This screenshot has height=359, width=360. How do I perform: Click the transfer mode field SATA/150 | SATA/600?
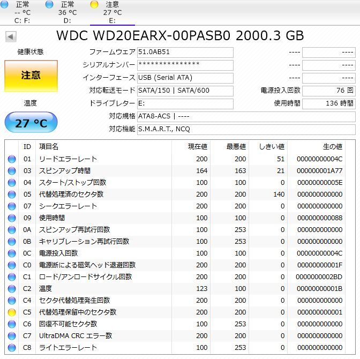click(185, 91)
